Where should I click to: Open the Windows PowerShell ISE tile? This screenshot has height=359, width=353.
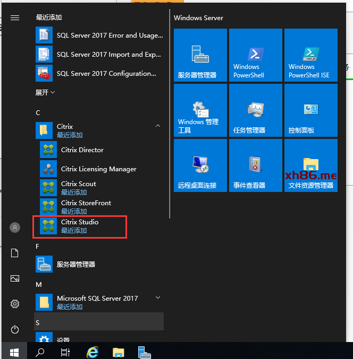(x=311, y=55)
